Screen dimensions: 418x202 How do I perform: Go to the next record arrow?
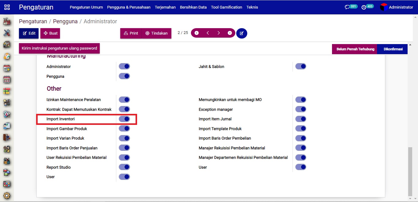pyautogui.click(x=218, y=33)
